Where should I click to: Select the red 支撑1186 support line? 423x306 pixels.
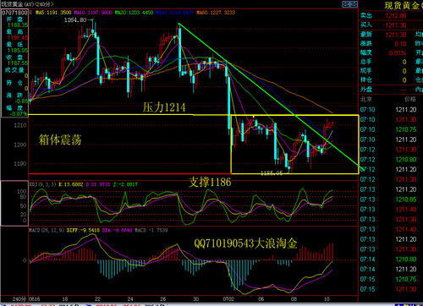[129, 173]
